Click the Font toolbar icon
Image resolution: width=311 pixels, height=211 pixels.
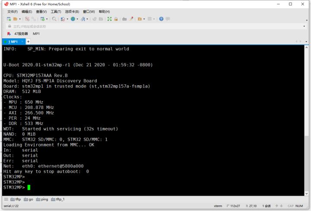point(83,19)
